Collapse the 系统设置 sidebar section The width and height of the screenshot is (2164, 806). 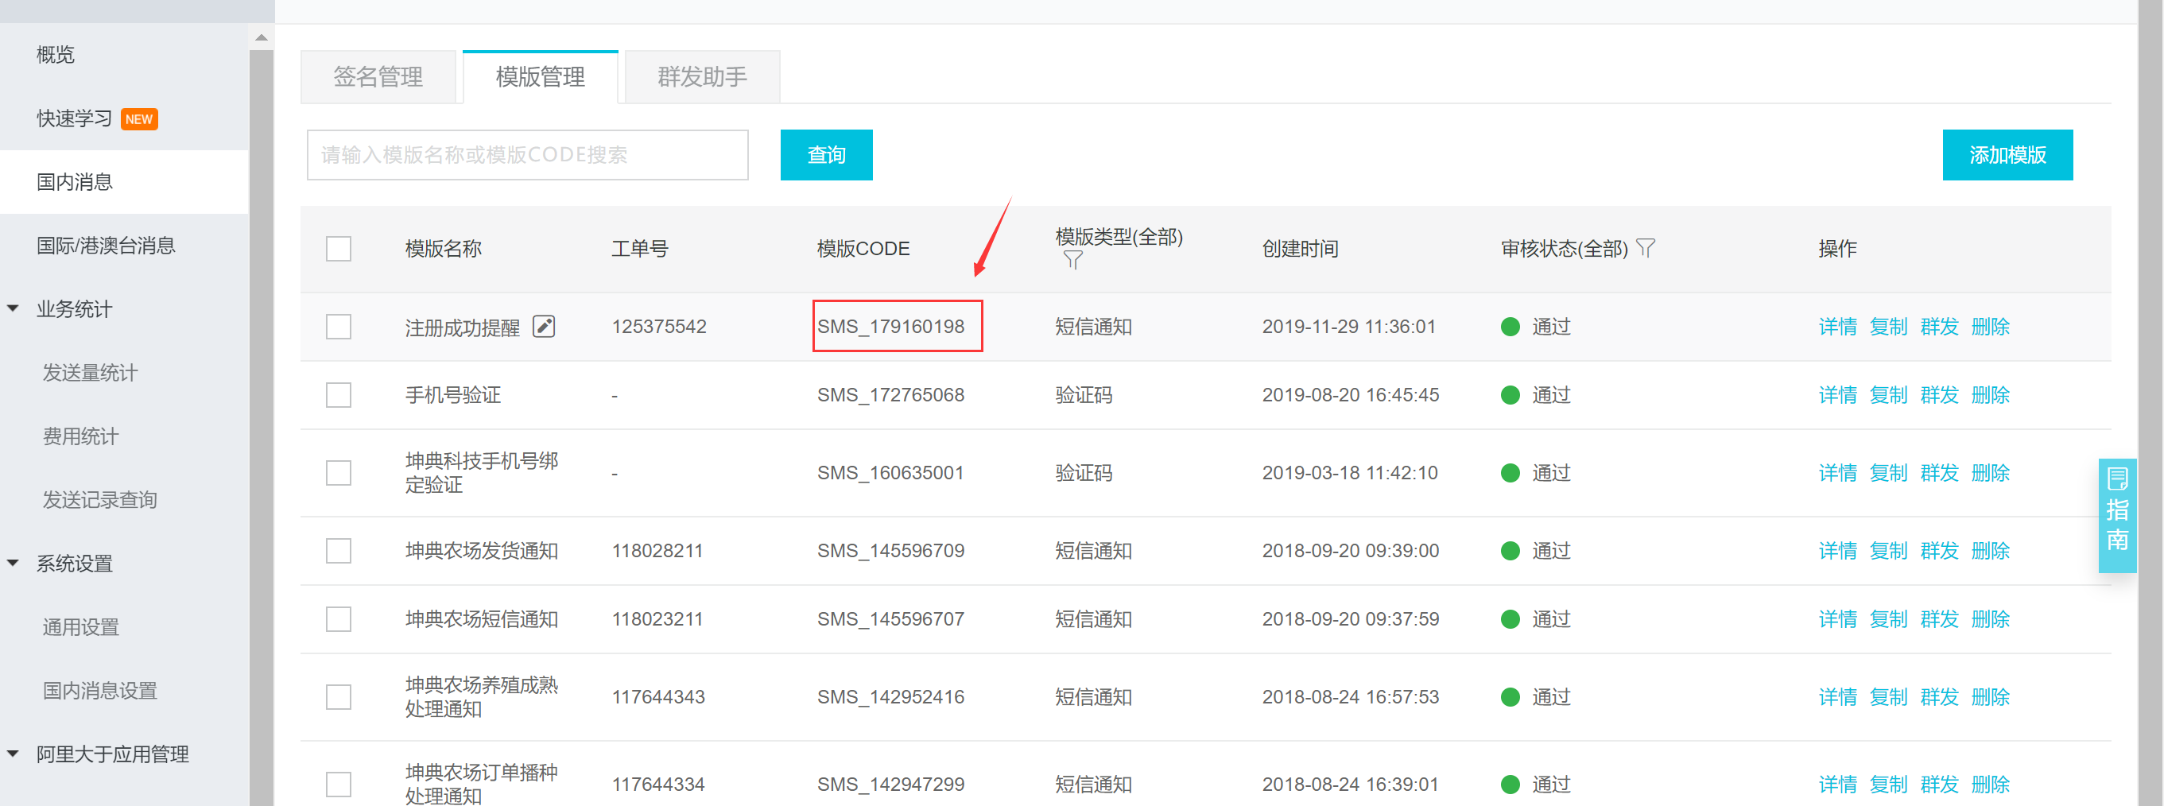tap(14, 563)
